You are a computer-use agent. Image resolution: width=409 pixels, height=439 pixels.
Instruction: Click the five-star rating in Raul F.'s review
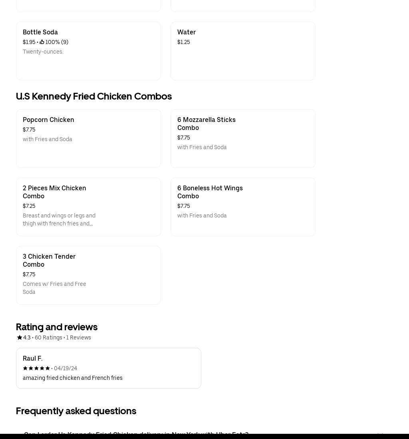(36, 368)
